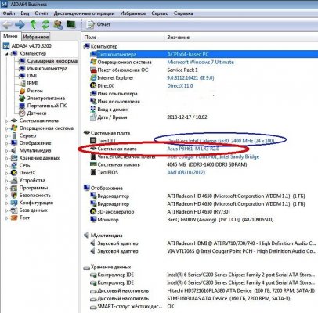Open the Дистанционные операции menu

point(84,13)
